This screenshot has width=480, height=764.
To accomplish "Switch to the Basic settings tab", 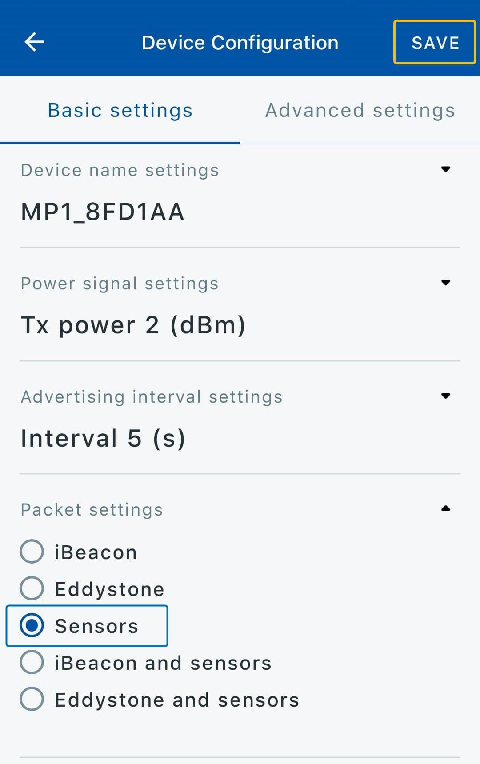I will (120, 110).
